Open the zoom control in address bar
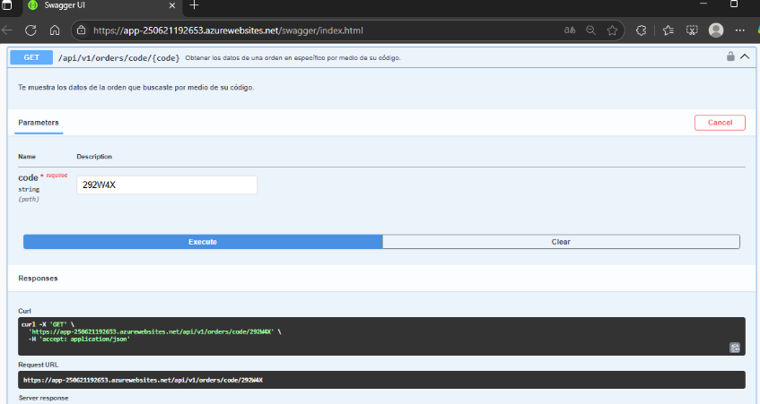Image resolution: width=760 pixels, height=404 pixels. point(590,30)
